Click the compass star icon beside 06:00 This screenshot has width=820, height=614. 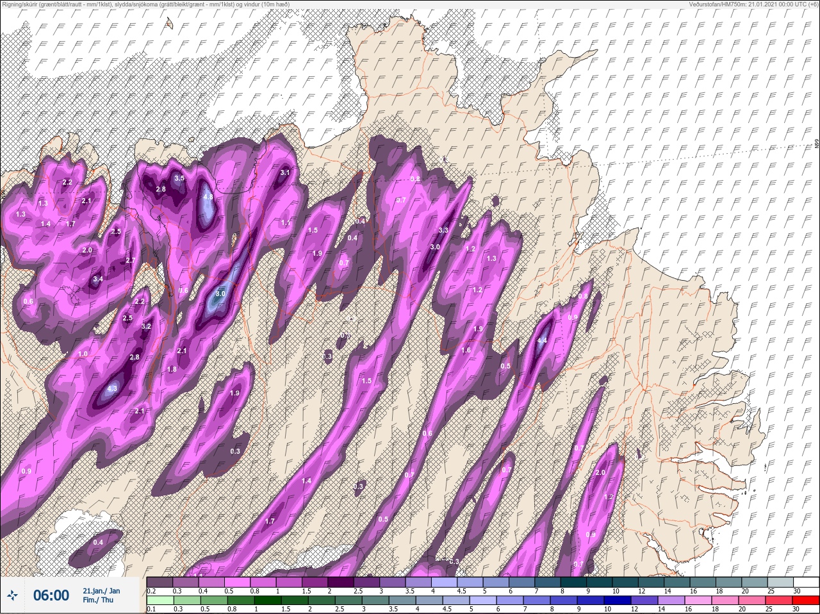point(12,595)
